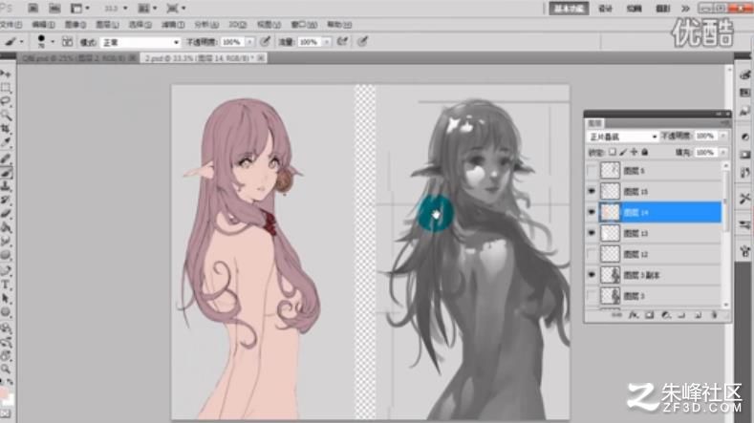The height and width of the screenshot is (423, 754).
Task: Click the Mini Bridge icon in the top bar
Action: point(54,9)
